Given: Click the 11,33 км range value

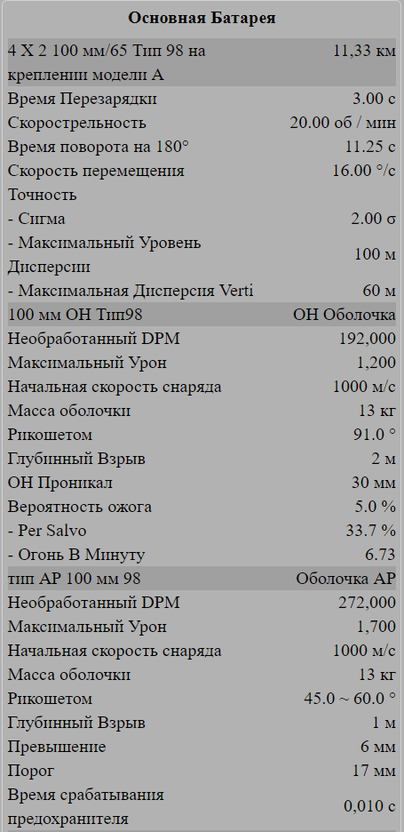Looking at the screenshot, I should (364, 51).
